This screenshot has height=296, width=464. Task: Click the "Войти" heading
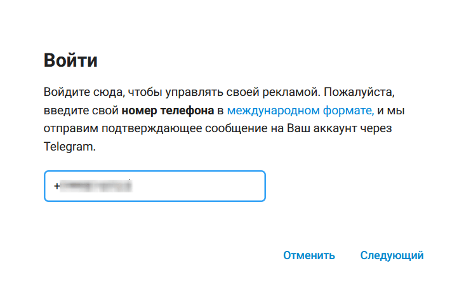coord(70,61)
